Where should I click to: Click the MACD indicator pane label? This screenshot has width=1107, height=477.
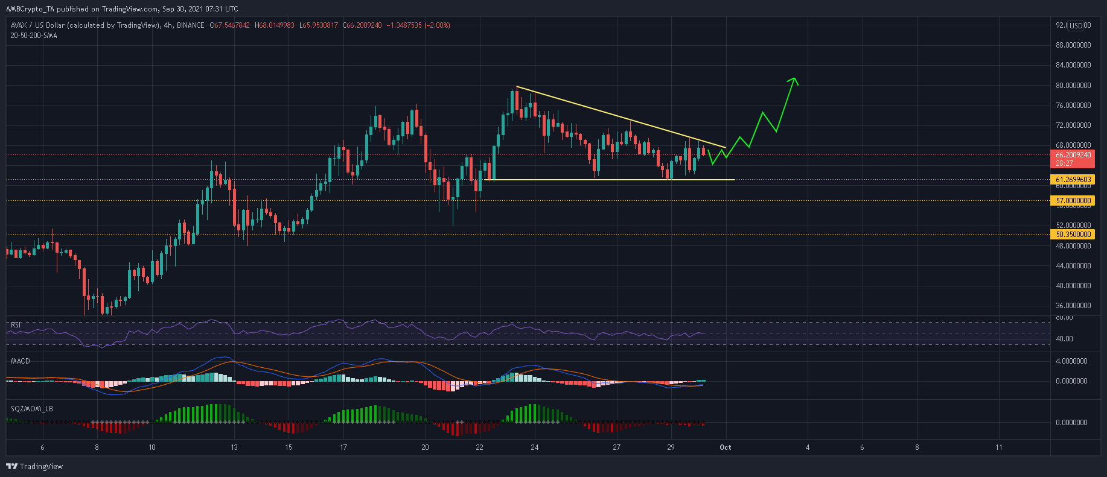point(20,361)
